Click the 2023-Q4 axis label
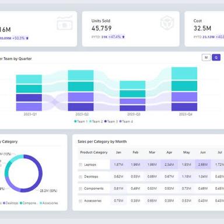Viewport: 224px width, 224px height. (185, 114)
